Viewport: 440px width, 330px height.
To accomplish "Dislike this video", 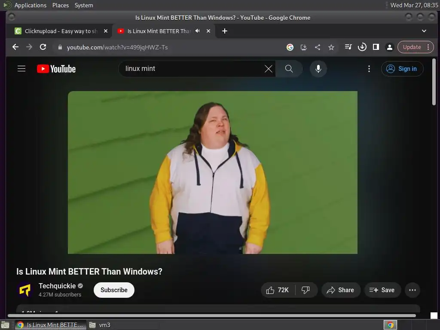I will pyautogui.click(x=306, y=290).
